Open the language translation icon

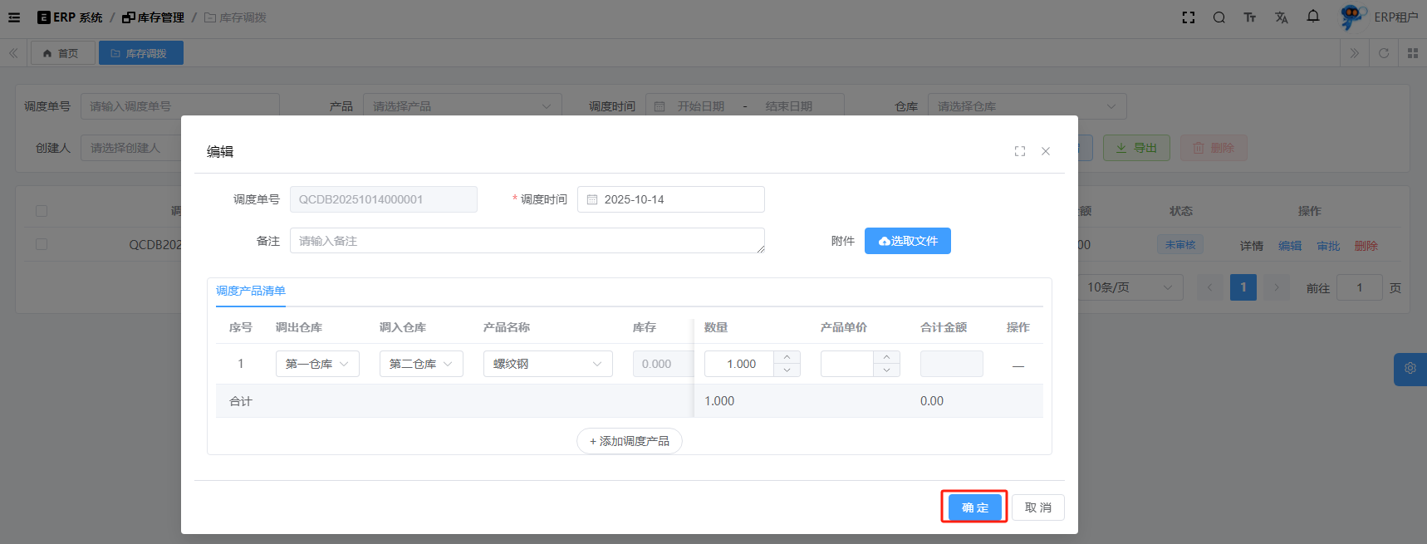click(x=1281, y=17)
